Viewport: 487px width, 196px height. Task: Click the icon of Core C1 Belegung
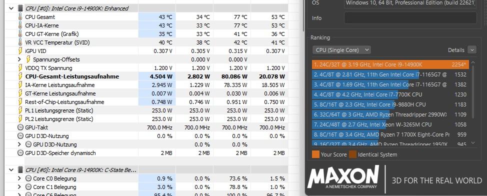coord(28,187)
